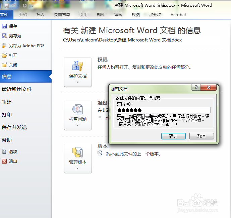The height and width of the screenshot is (218, 231).
Task: Select the 信息 backstage section
Action: (x=26, y=76)
